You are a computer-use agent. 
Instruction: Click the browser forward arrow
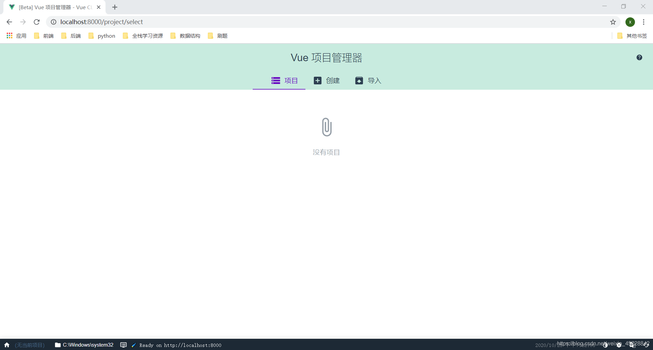coord(23,22)
